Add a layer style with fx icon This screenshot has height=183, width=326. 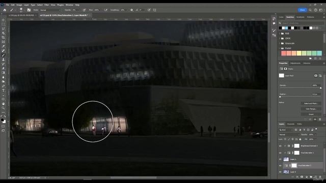[x=297, y=177]
